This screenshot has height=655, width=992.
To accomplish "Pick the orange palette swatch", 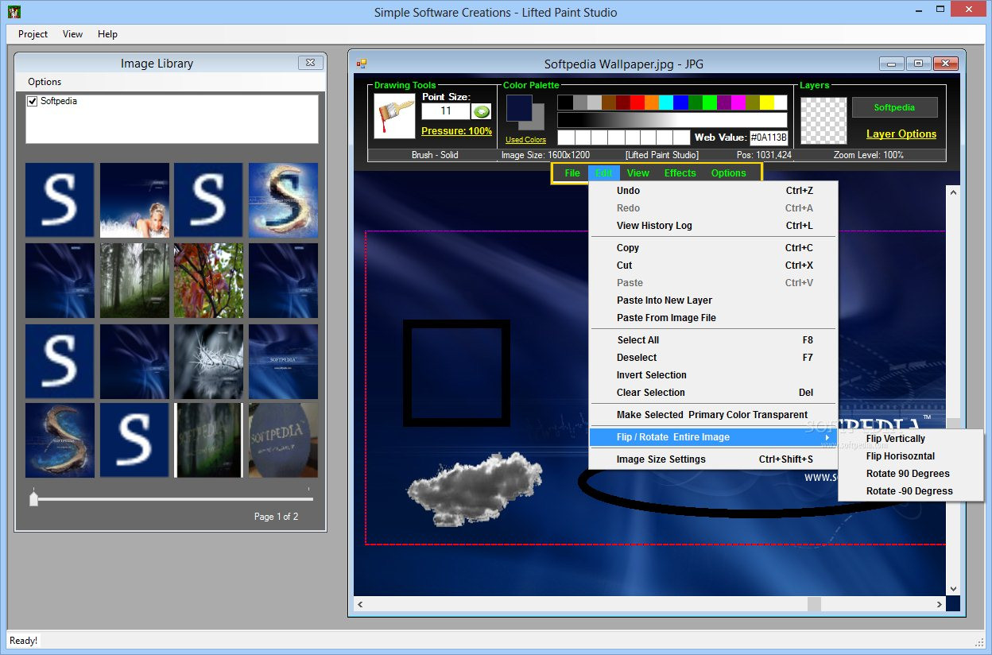I will pos(652,103).
